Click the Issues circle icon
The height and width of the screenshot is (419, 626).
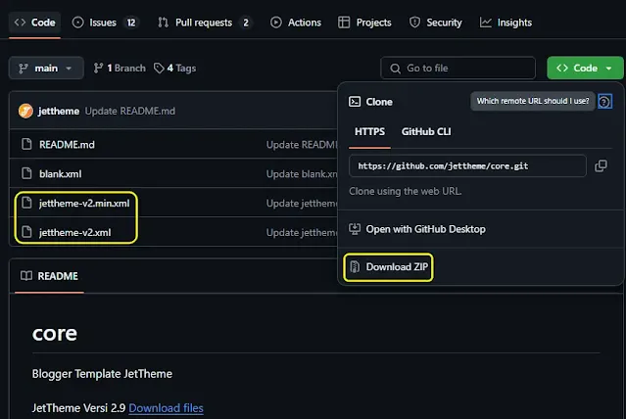[x=77, y=23]
